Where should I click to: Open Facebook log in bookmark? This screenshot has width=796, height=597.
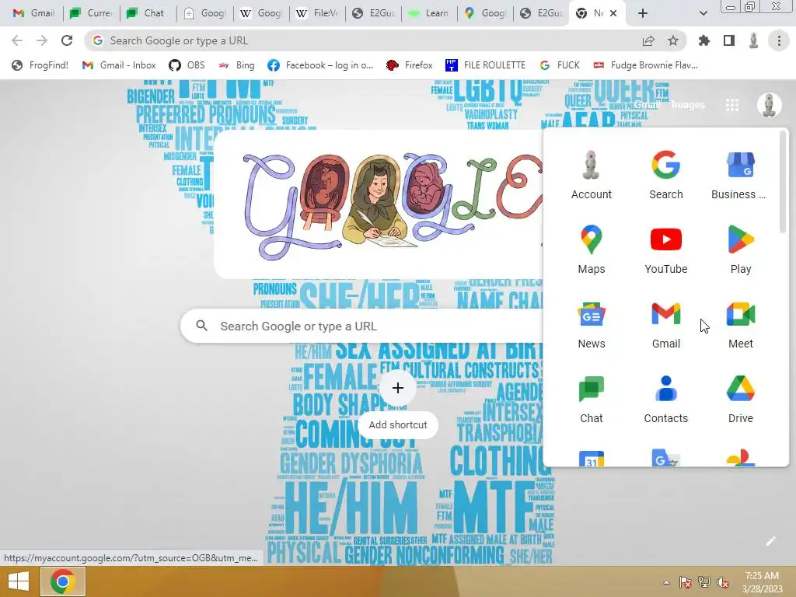coord(320,65)
